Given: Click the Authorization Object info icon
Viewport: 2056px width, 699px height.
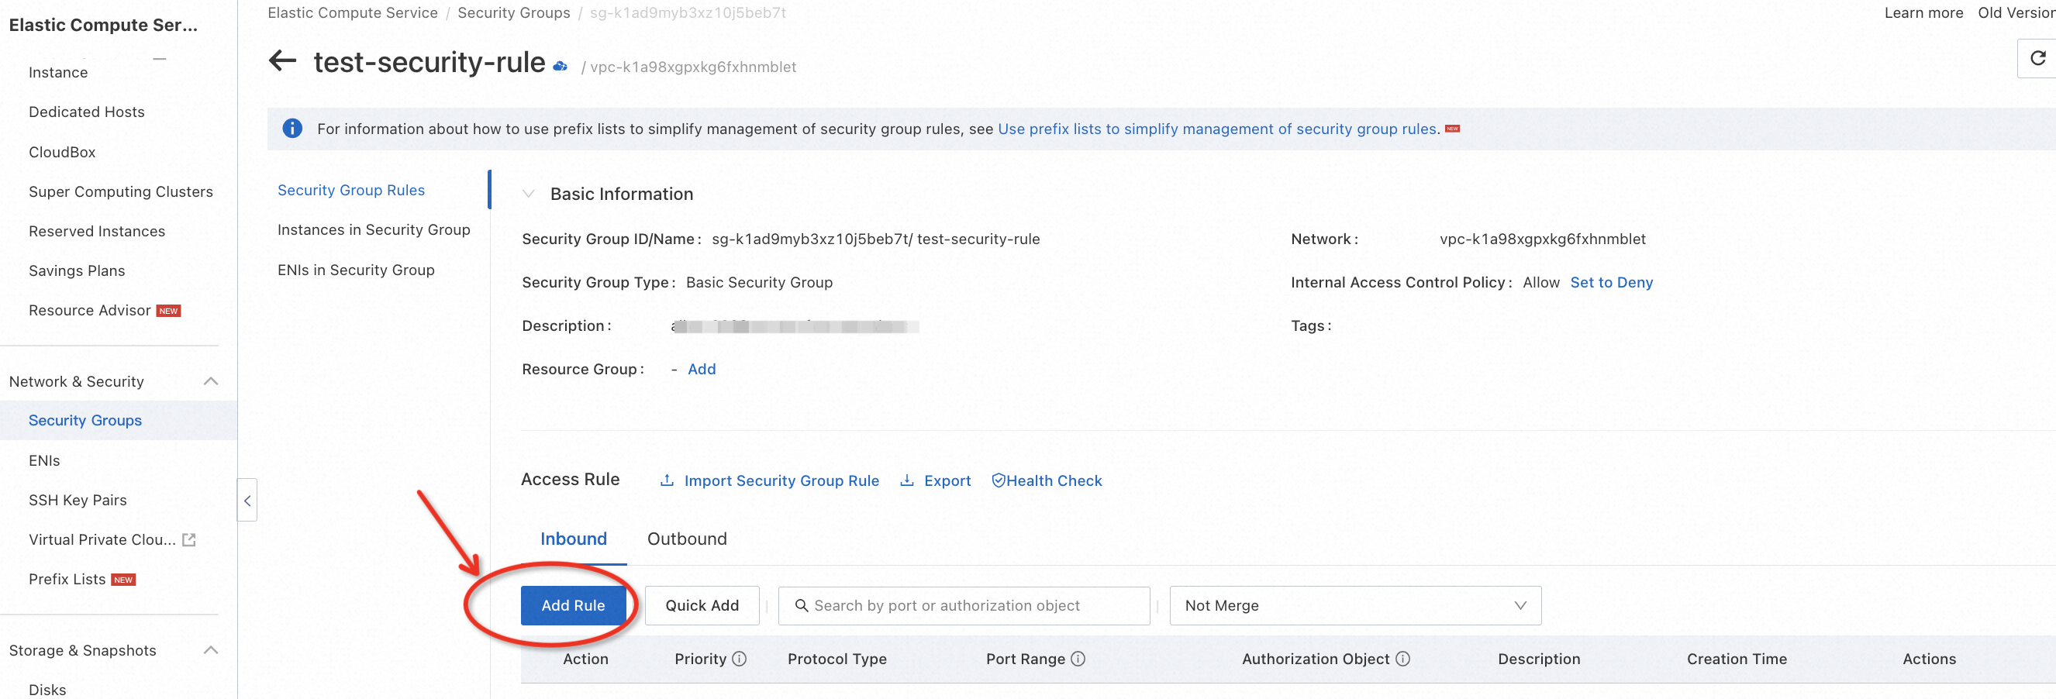Looking at the screenshot, I should pyautogui.click(x=1403, y=659).
